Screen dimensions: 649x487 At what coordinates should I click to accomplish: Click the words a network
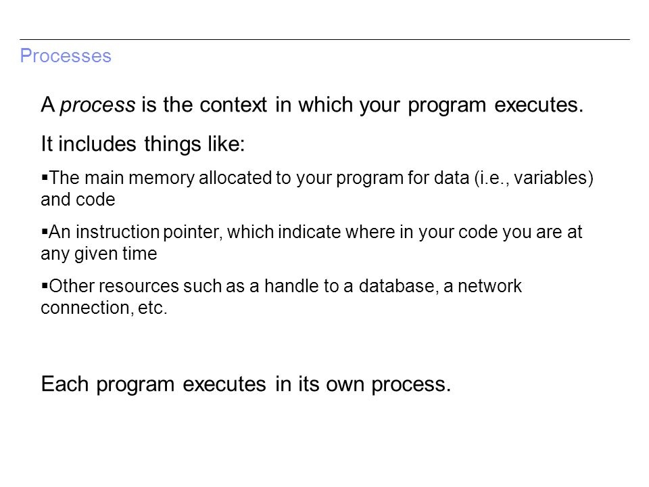coord(483,286)
